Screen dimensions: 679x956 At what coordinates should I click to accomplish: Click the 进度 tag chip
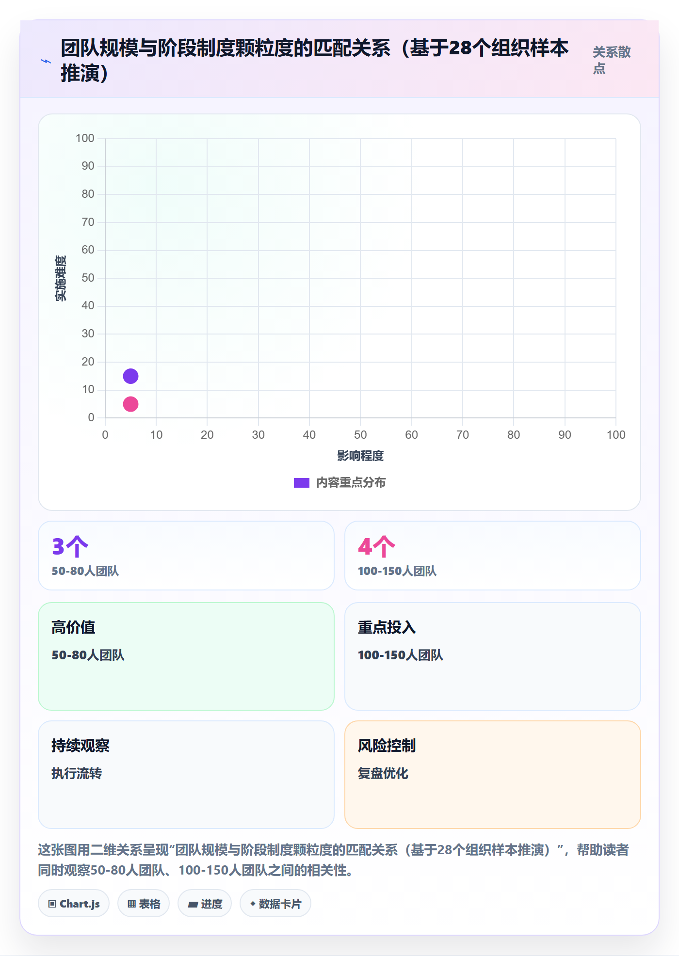205,904
